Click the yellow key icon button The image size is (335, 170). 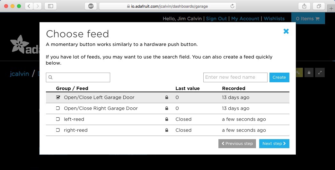tap(299, 73)
